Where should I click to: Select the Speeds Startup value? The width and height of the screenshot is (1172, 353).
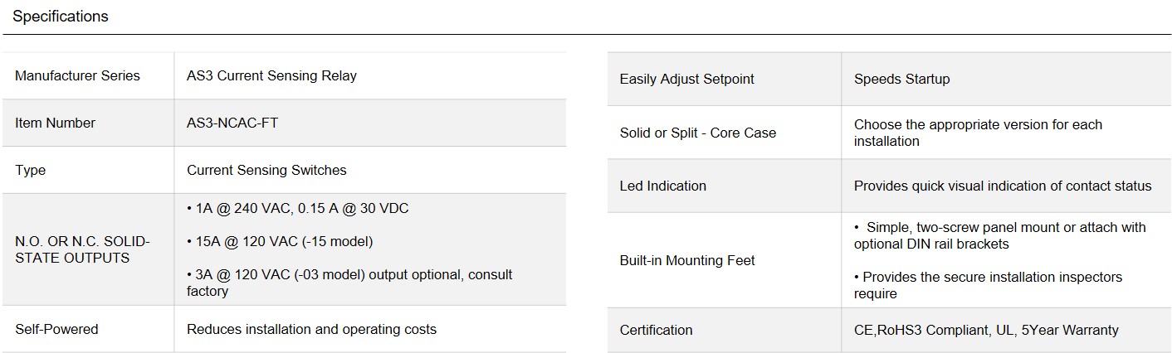[x=902, y=79]
